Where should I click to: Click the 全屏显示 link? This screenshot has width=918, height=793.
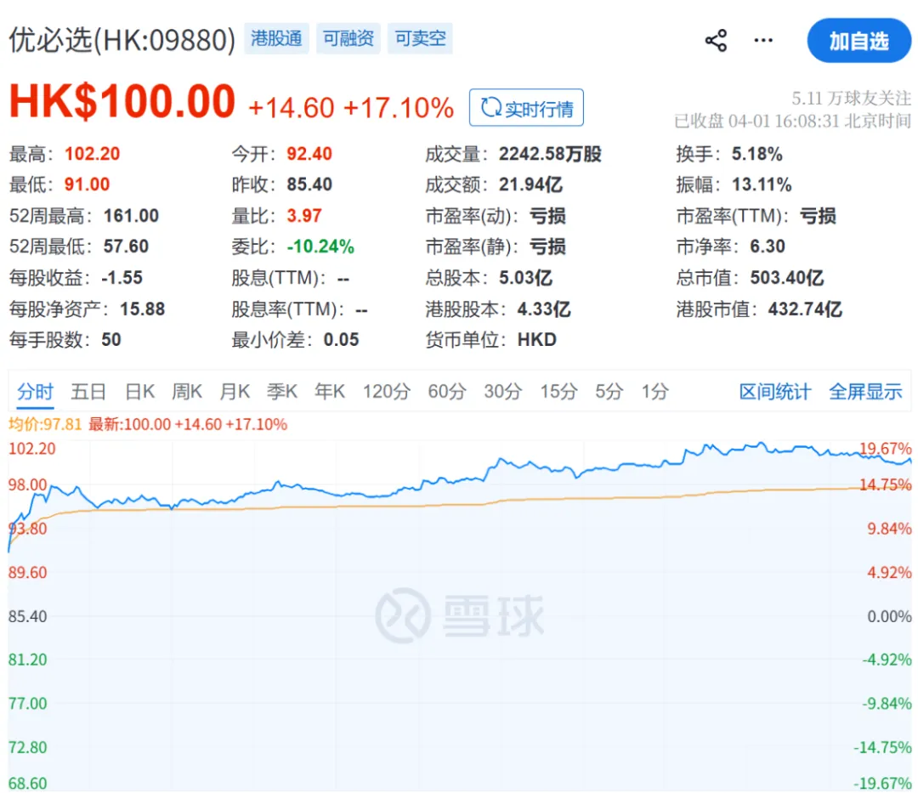point(865,392)
